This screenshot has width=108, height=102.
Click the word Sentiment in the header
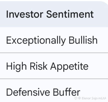pyautogui.click(x=70, y=14)
